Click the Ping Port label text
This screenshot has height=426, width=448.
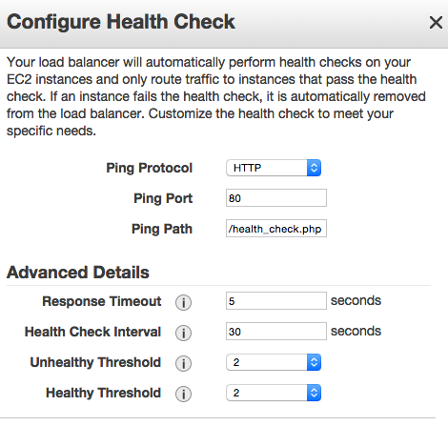[x=163, y=198]
